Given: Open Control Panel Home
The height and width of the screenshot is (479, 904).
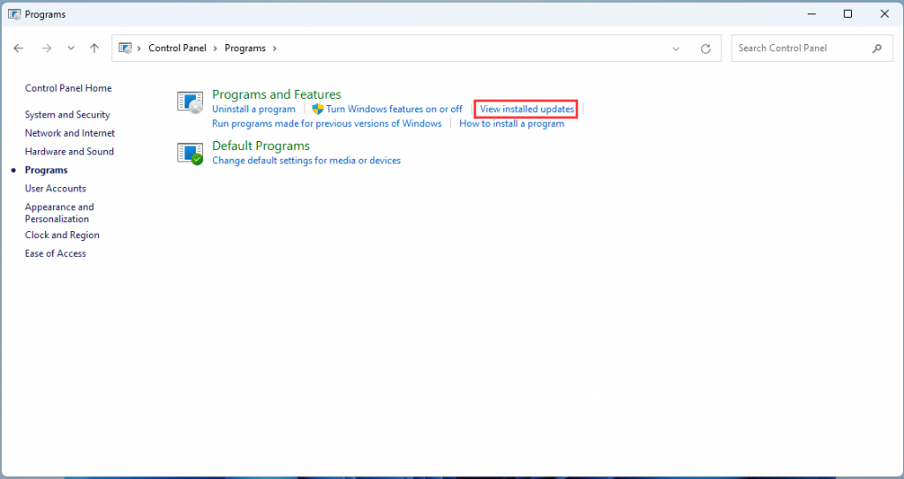Looking at the screenshot, I should (68, 88).
